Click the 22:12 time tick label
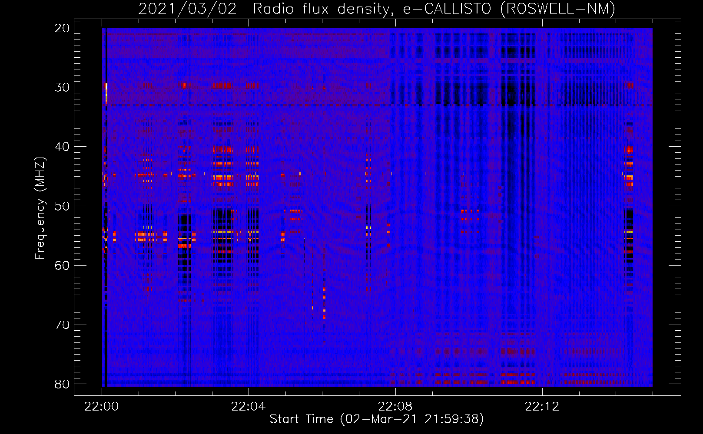Viewport: 703px width, 434px height. pos(542,407)
